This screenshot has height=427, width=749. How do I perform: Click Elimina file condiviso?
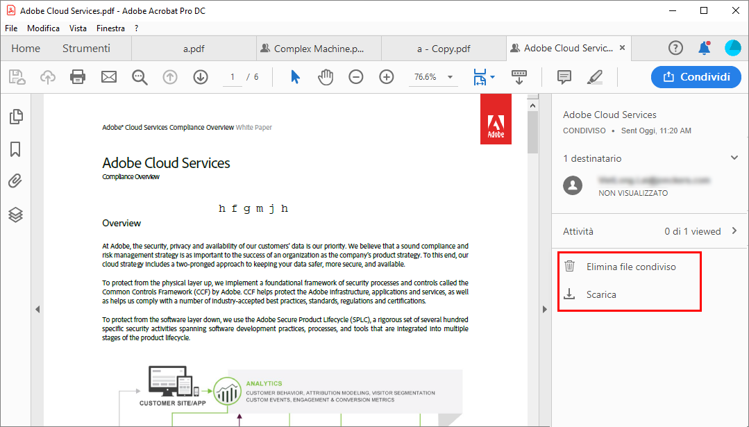(x=630, y=267)
